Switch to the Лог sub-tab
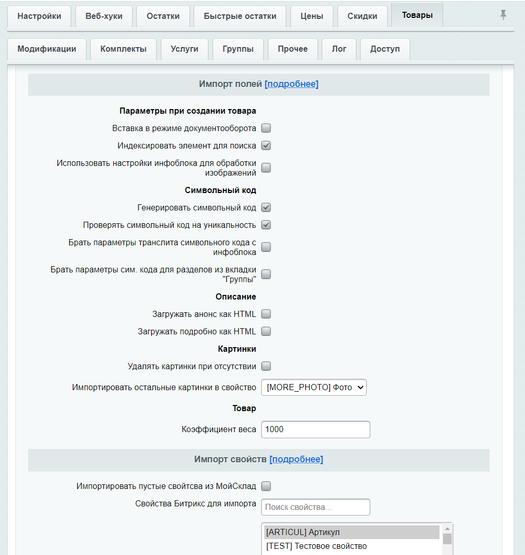Viewport: 525px width, 555px height. (339, 49)
